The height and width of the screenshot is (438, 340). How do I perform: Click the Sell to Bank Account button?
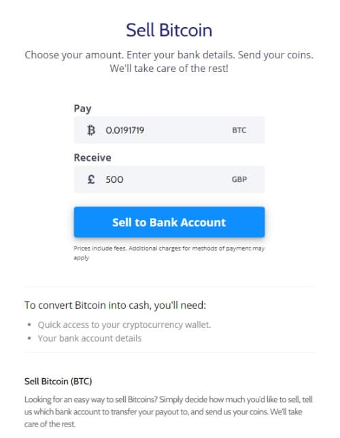tap(169, 222)
